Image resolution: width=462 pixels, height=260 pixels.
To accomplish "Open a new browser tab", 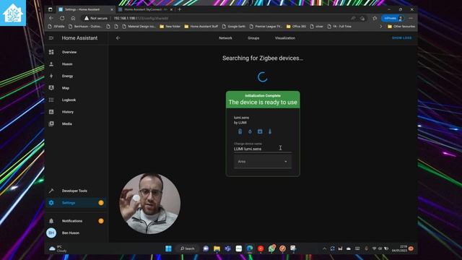I will coord(180,9).
